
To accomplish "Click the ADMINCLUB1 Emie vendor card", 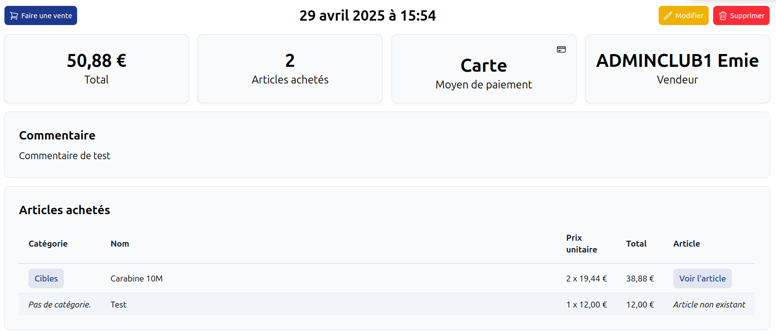I will coord(677,69).
